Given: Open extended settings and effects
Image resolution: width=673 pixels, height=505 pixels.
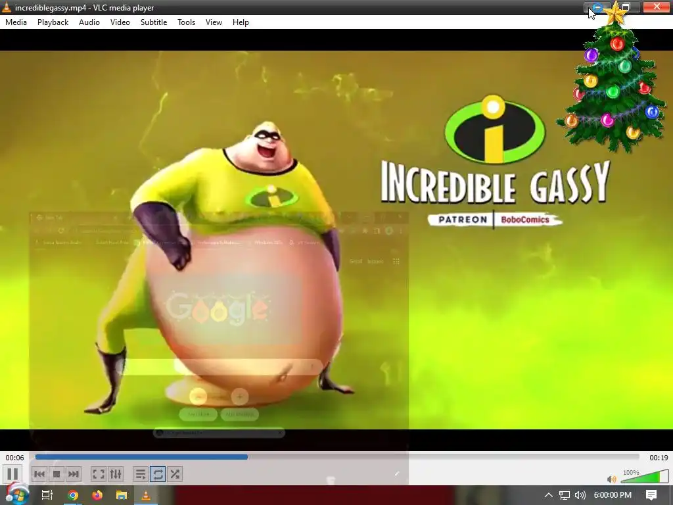Looking at the screenshot, I should click(116, 474).
